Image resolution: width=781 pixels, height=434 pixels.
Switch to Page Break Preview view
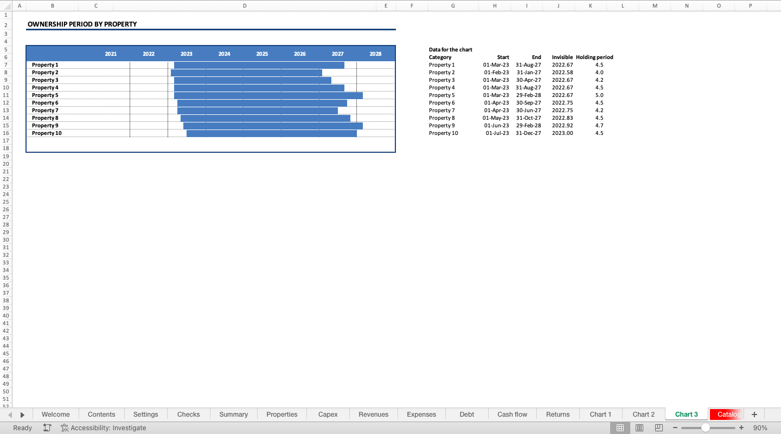[659, 427]
